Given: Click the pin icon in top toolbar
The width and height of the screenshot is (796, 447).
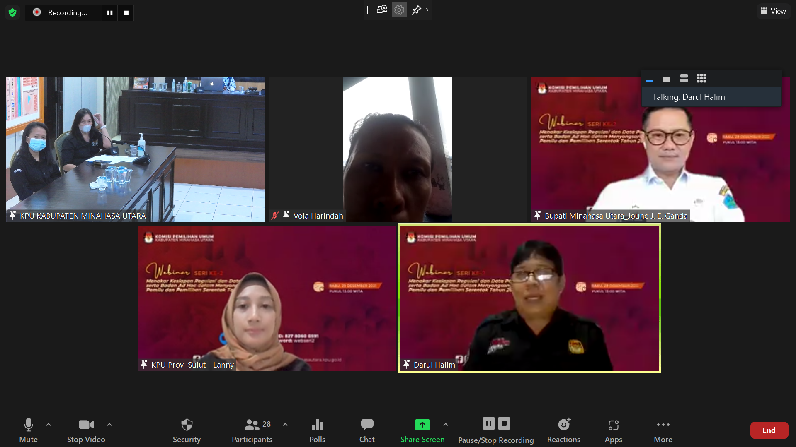Looking at the screenshot, I should click(416, 10).
